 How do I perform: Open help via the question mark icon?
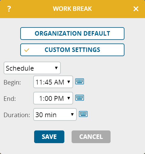[9, 9]
